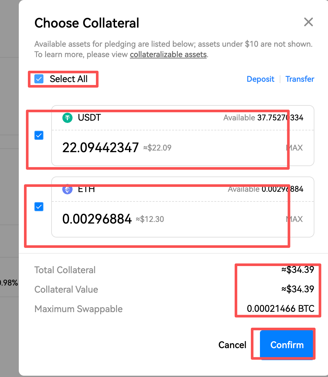The width and height of the screenshot is (328, 377).
Task: Uncheck the ETH collateral checkbox
Action: coord(39,207)
